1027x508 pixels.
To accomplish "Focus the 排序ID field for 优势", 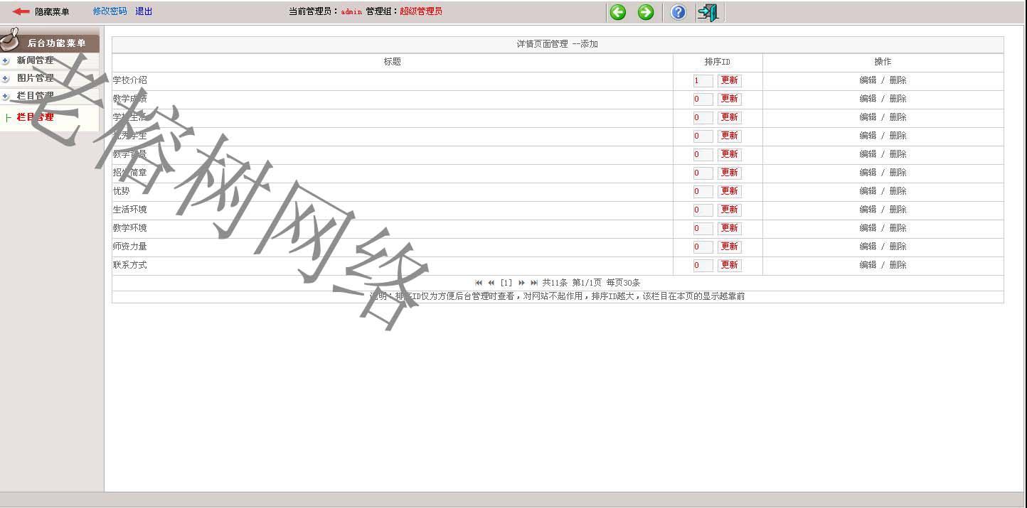I will pos(703,191).
